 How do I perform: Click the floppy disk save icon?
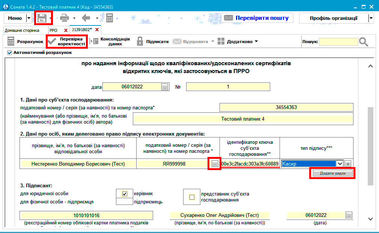42,18
